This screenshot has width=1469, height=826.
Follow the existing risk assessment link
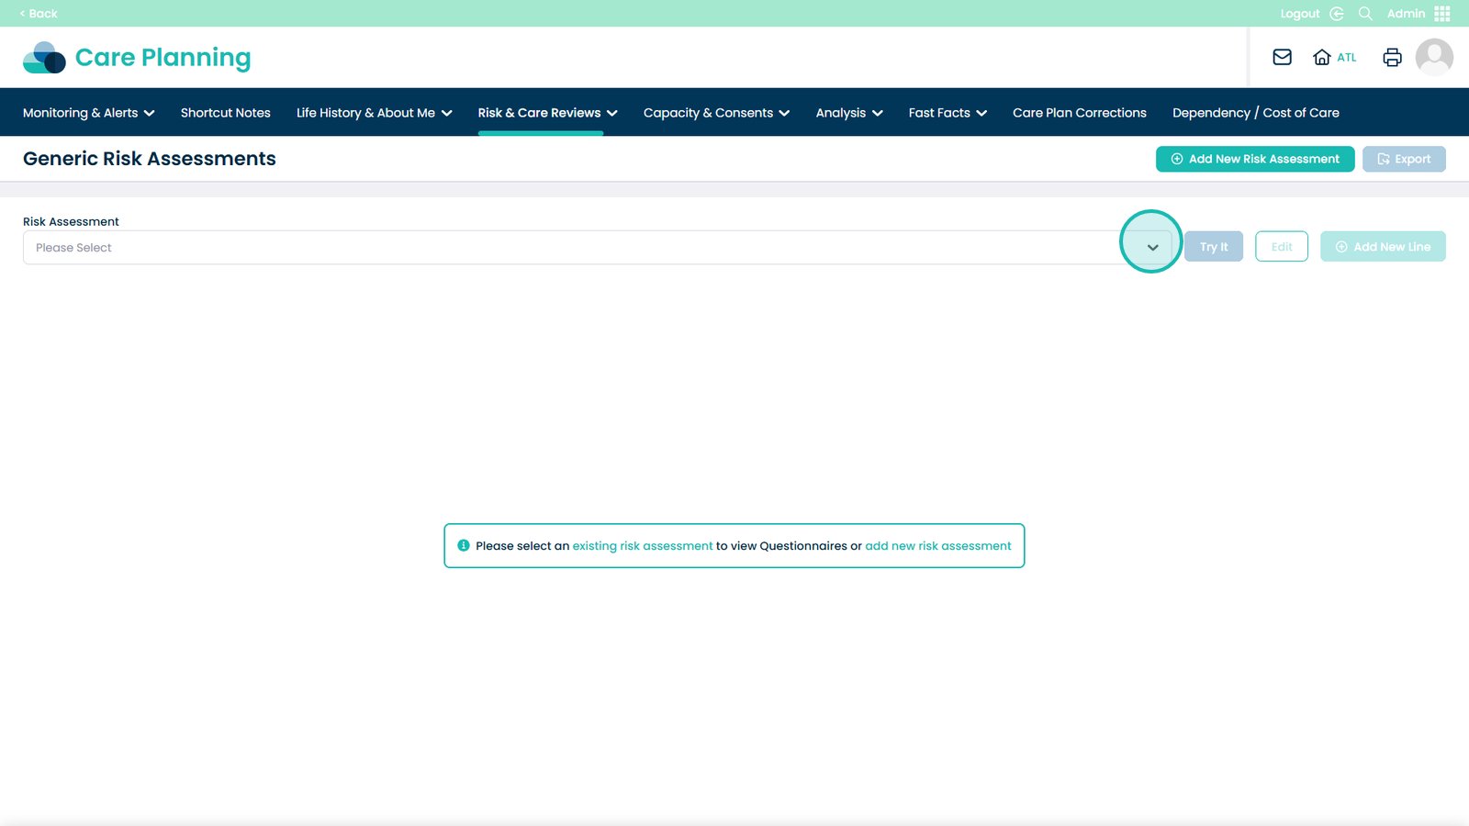coord(643,545)
